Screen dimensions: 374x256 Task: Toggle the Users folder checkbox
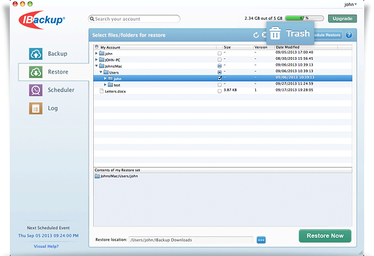[219, 72]
